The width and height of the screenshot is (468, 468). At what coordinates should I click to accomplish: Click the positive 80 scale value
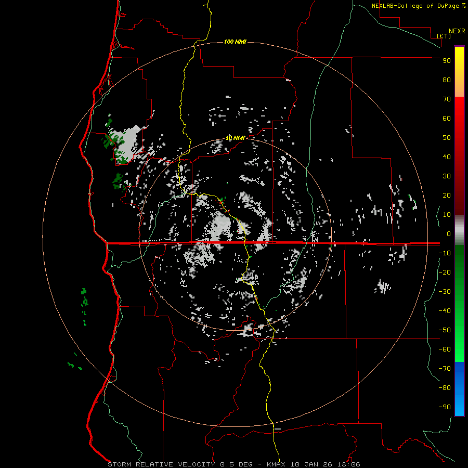pyautogui.click(x=447, y=80)
